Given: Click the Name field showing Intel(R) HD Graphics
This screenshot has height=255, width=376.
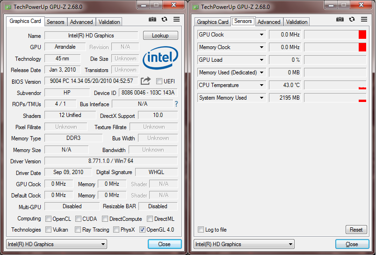Looking at the screenshot, I should [x=91, y=36].
